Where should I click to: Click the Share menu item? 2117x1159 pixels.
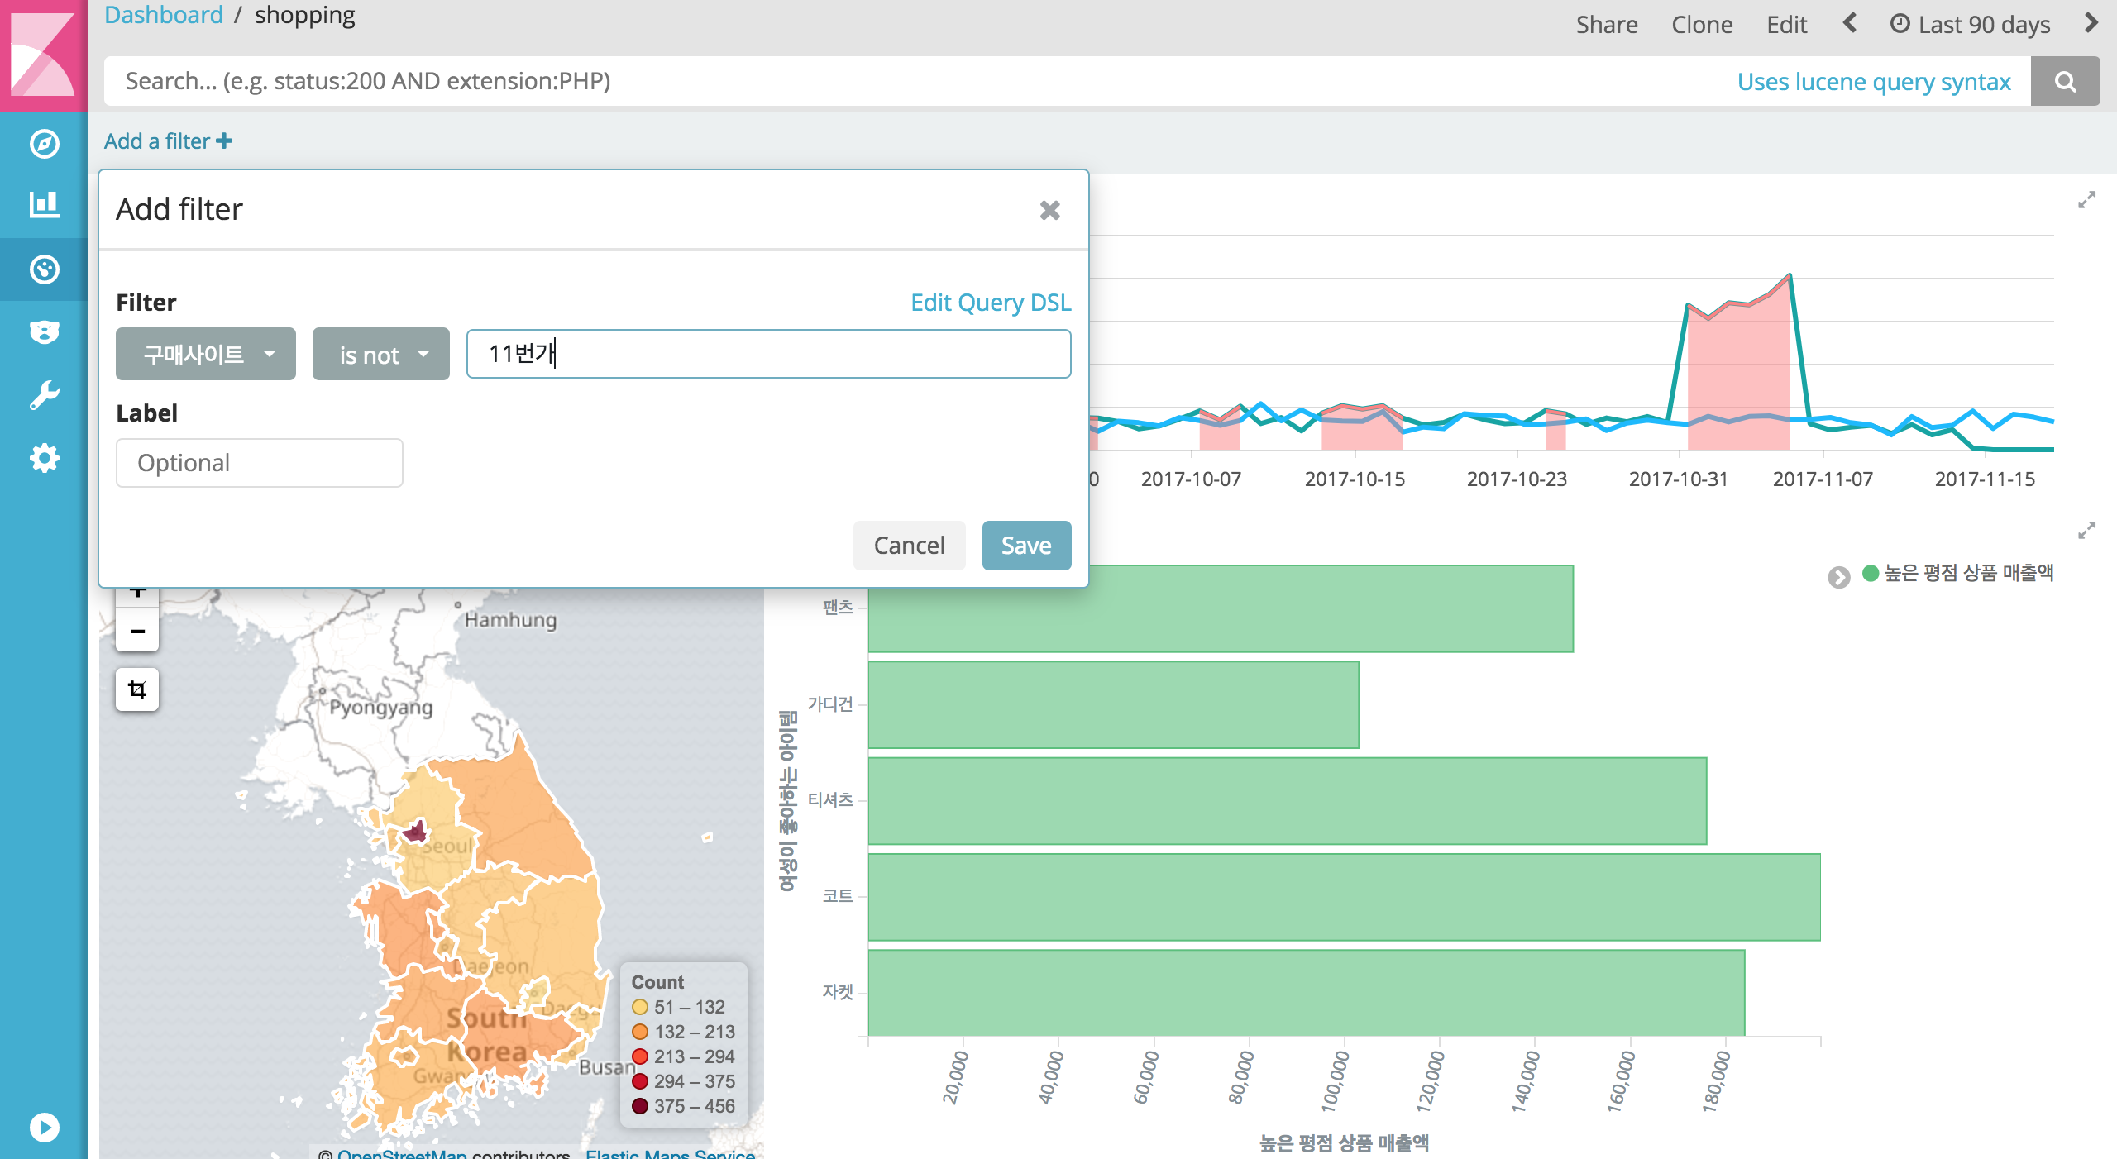[x=1606, y=25]
